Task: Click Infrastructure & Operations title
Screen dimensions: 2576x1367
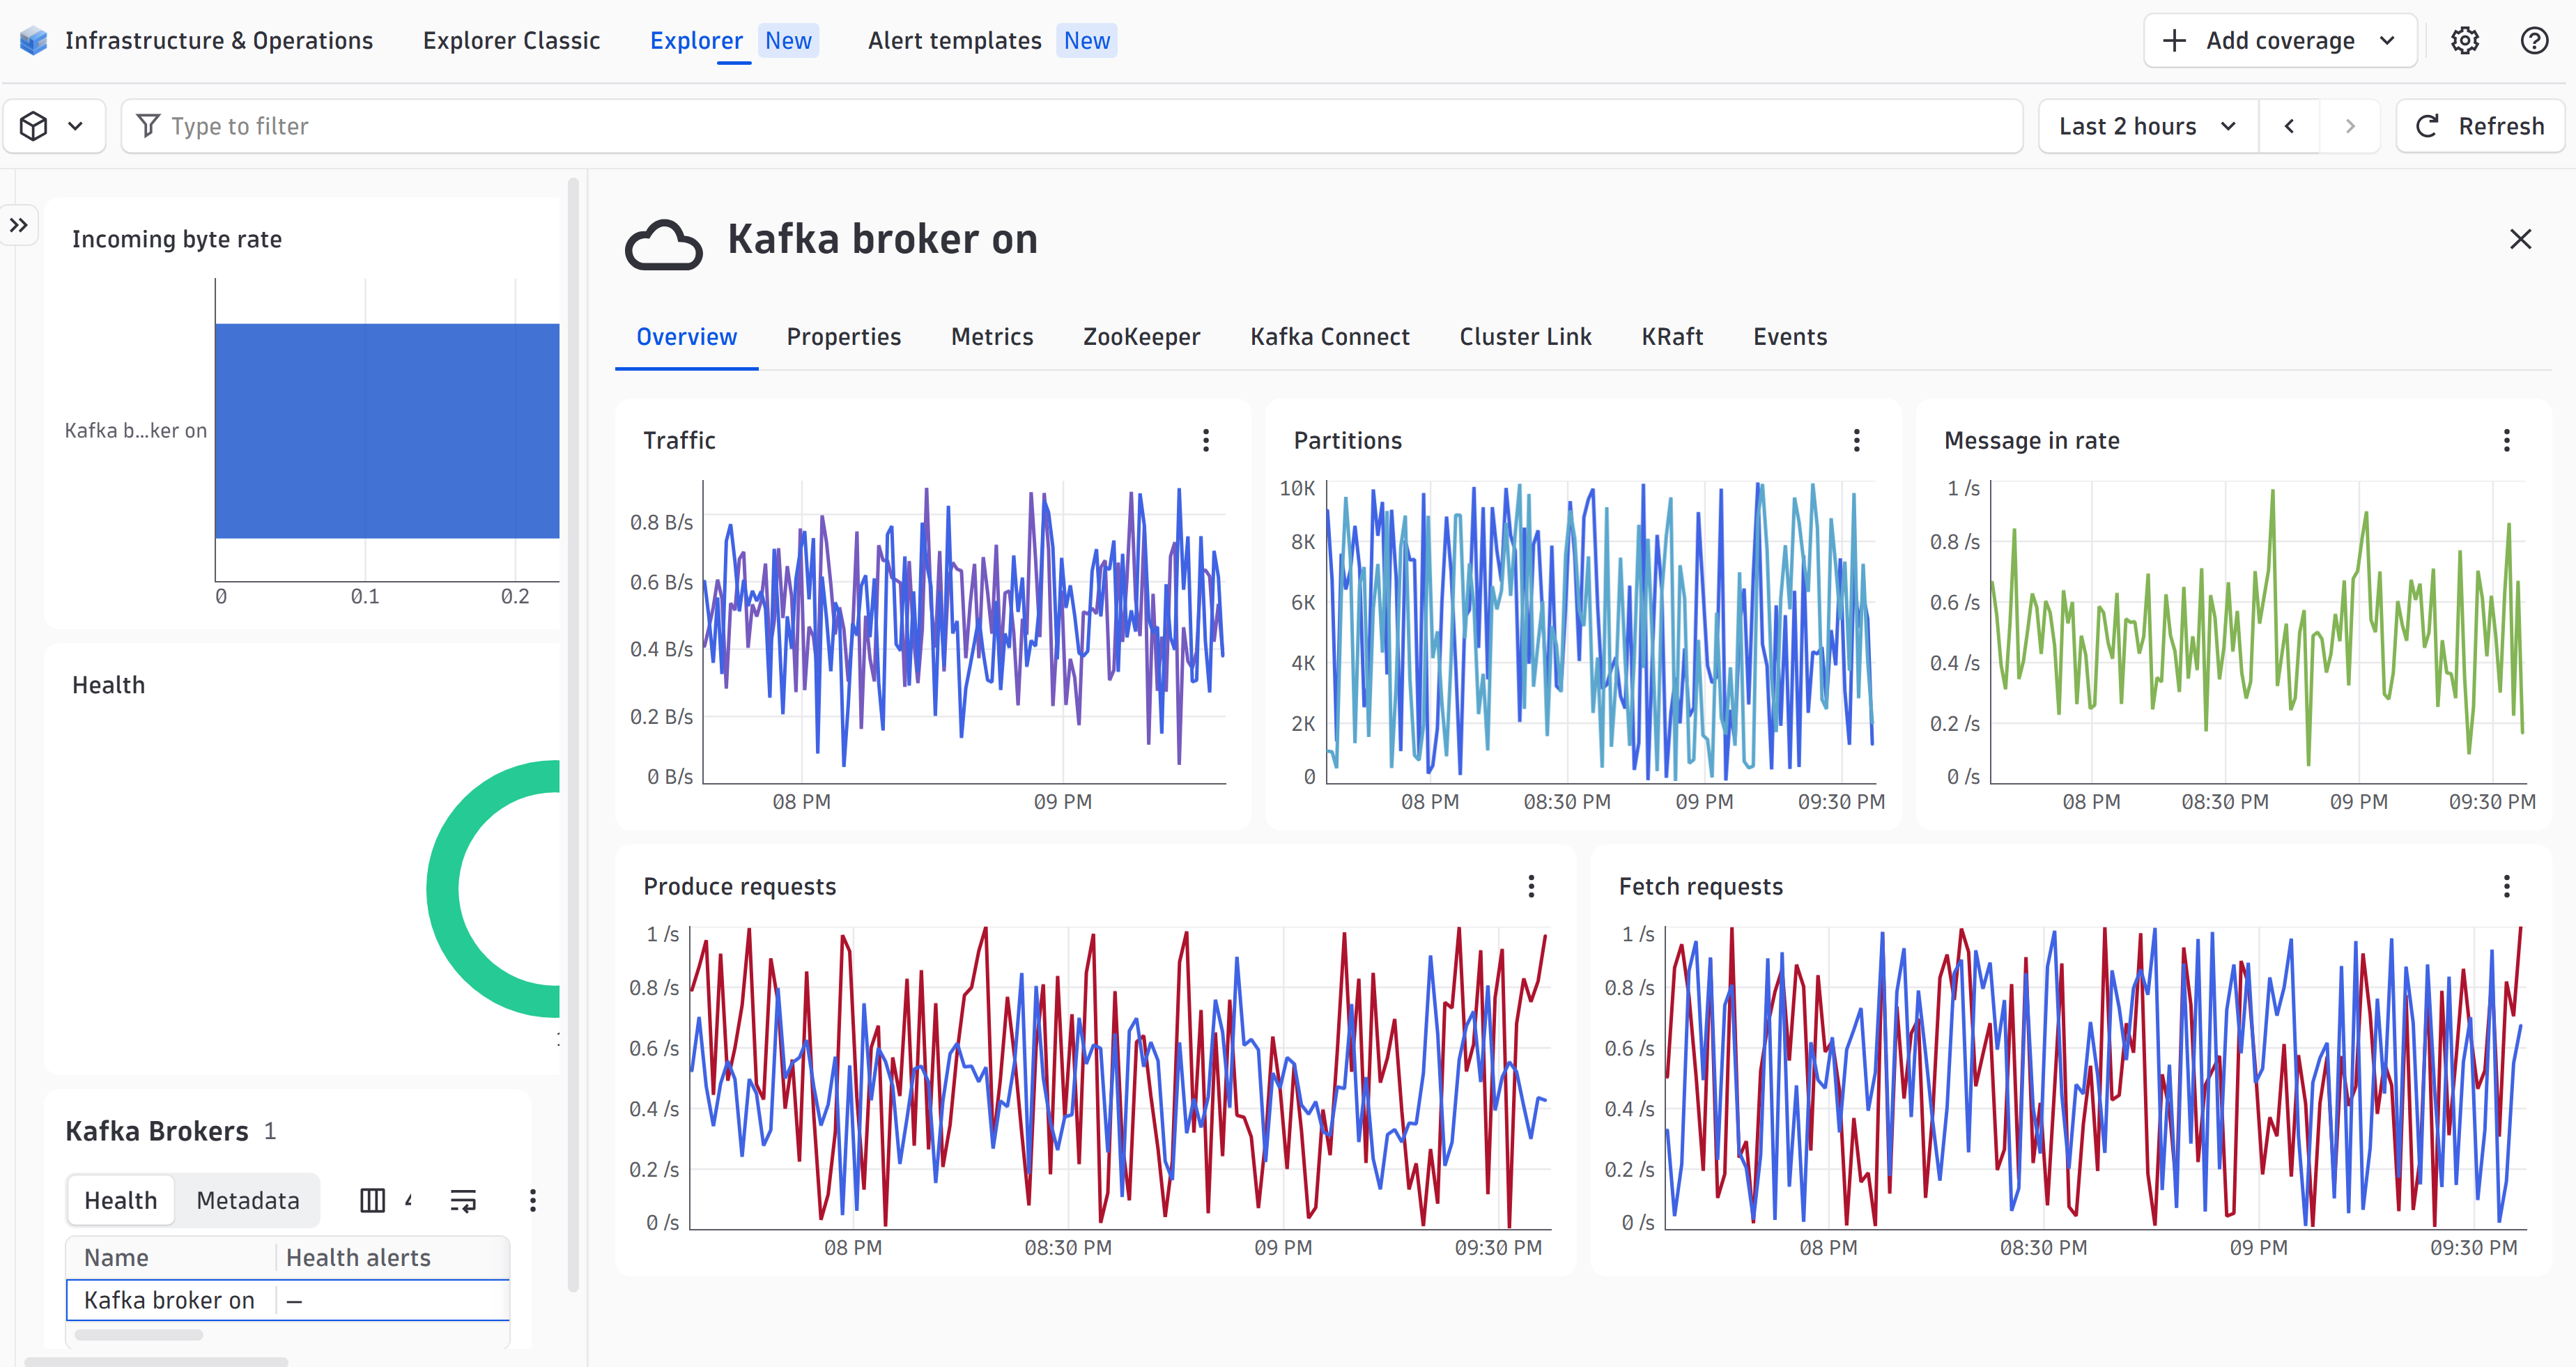Action: click(x=219, y=41)
